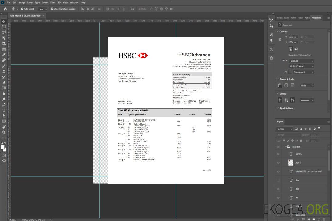Open the 3D panel cube icon
The image size is (332, 221).
pos(271,58)
